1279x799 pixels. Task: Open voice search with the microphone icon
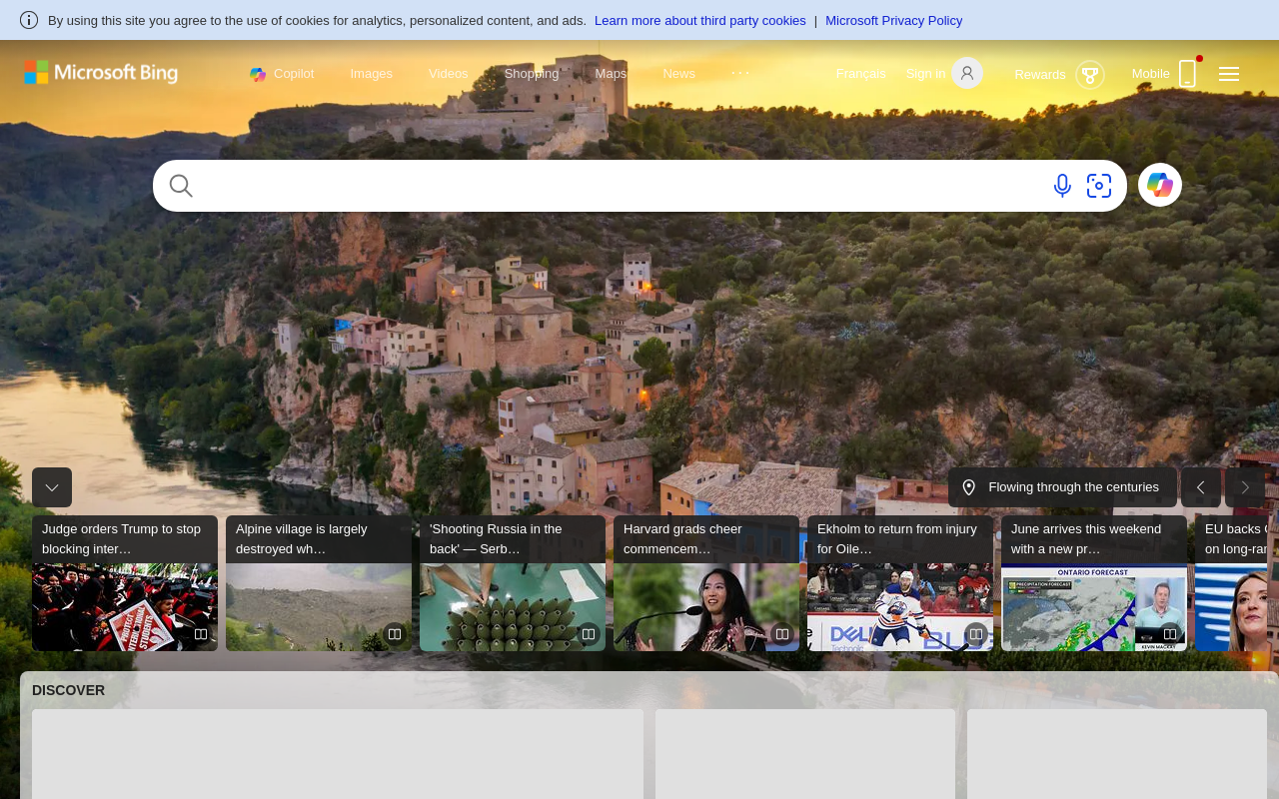point(1060,185)
